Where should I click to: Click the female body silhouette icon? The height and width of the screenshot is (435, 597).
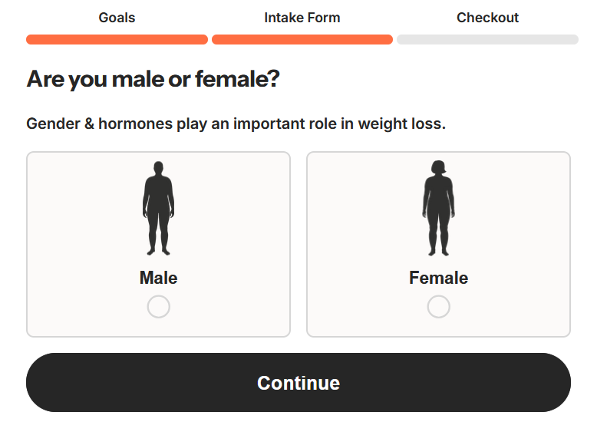click(438, 208)
